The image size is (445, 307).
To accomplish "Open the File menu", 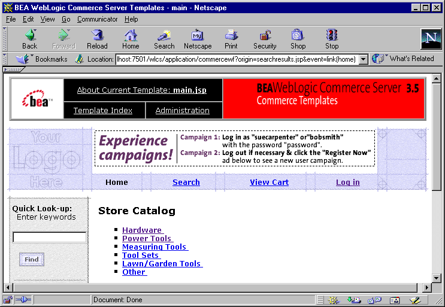I will coord(11,19).
